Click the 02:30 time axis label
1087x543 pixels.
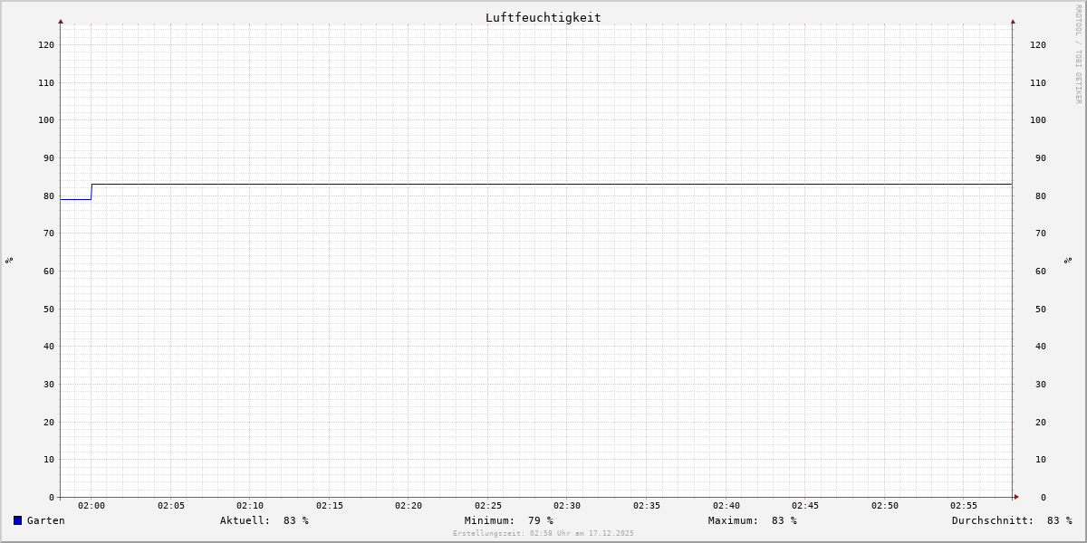click(567, 506)
